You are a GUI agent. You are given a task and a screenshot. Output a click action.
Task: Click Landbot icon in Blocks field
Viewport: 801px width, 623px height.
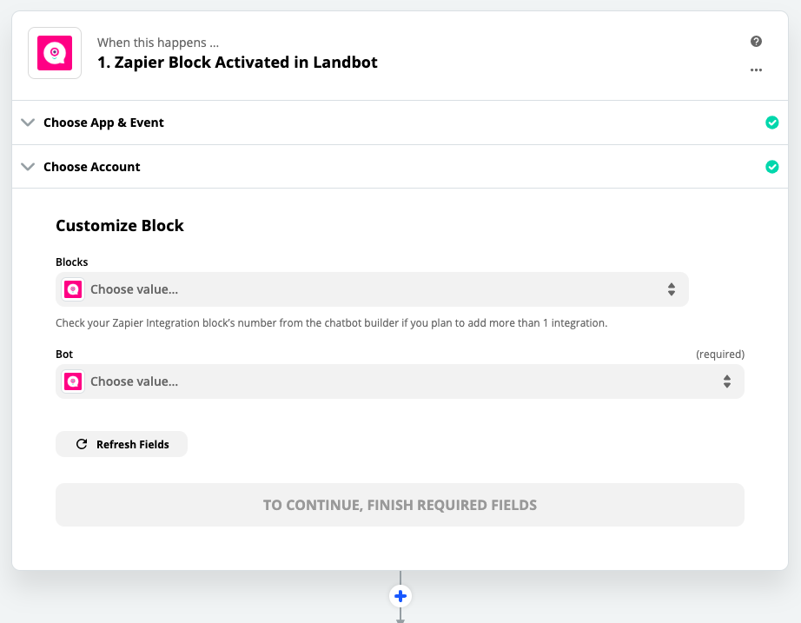(x=73, y=289)
